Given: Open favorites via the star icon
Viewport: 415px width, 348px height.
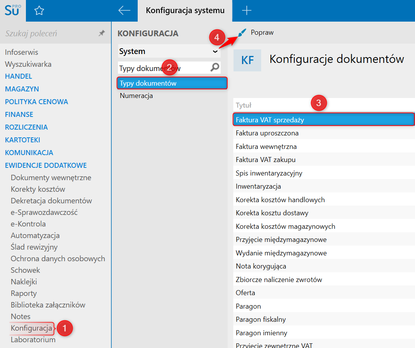Looking at the screenshot, I should point(39,10).
